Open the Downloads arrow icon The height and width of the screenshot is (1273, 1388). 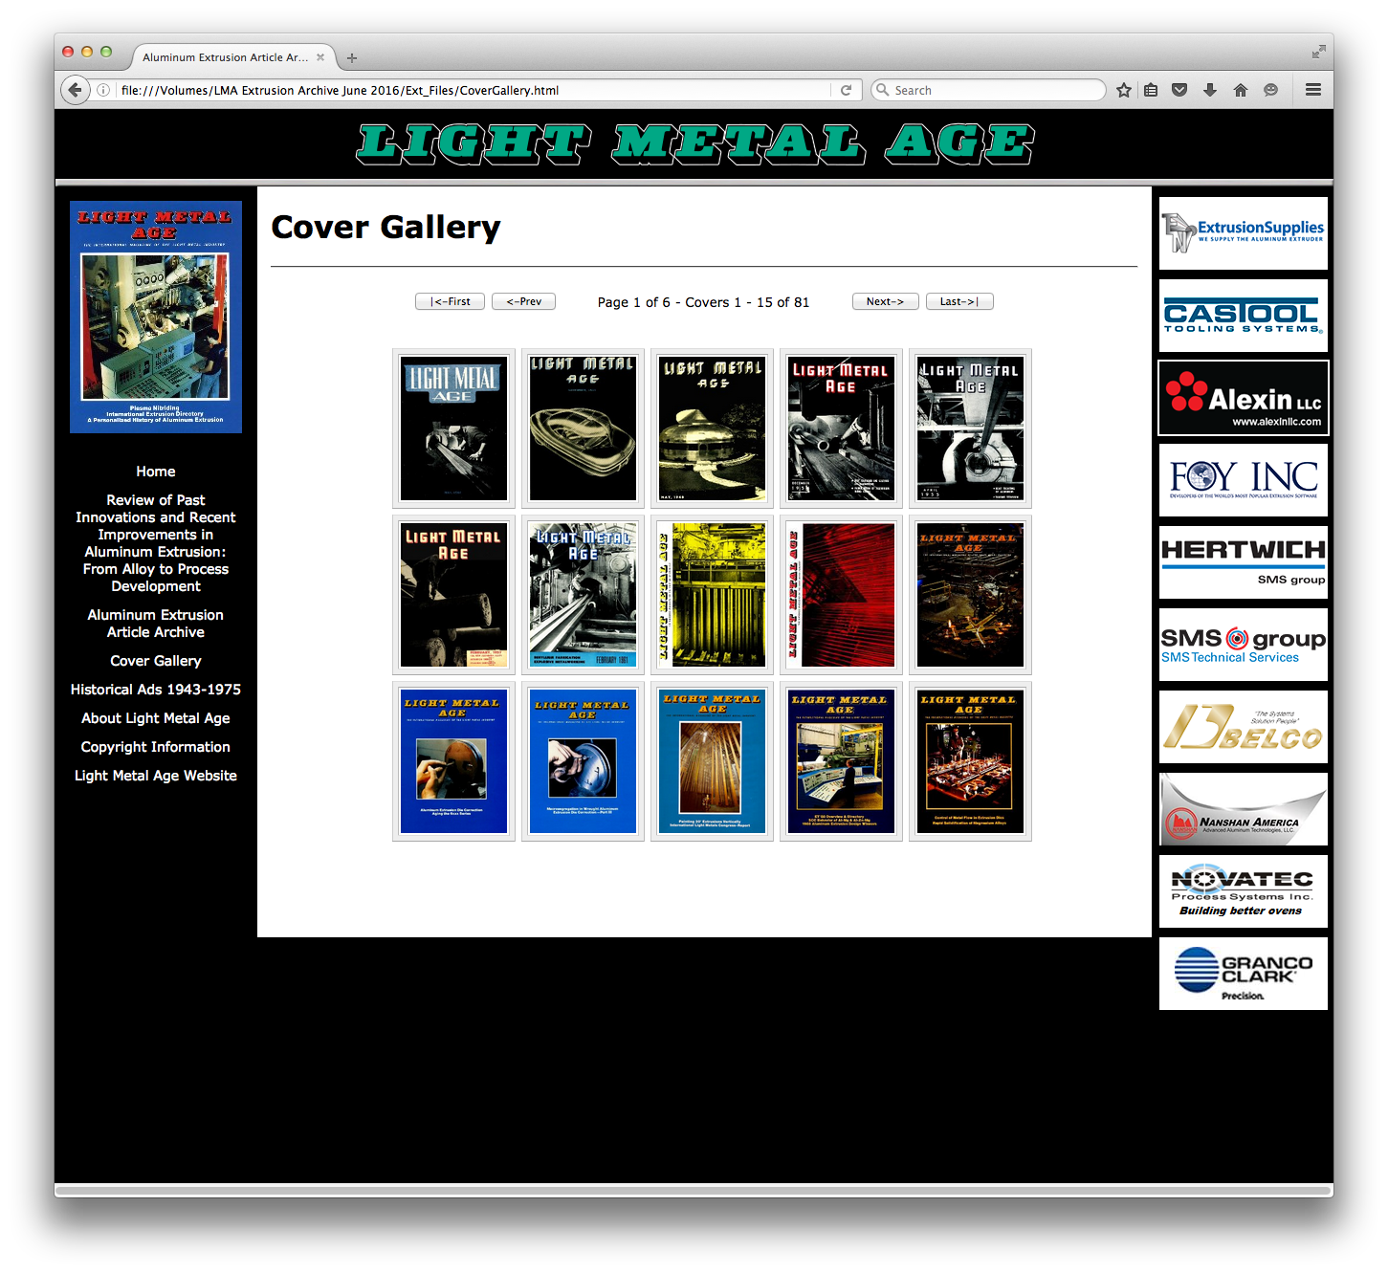click(x=1210, y=90)
